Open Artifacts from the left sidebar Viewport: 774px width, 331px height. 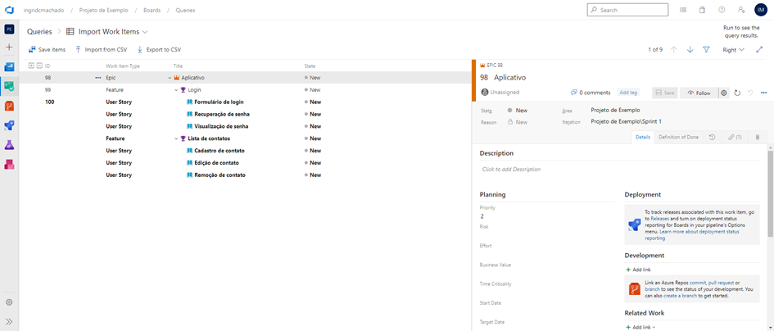tap(9, 165)
